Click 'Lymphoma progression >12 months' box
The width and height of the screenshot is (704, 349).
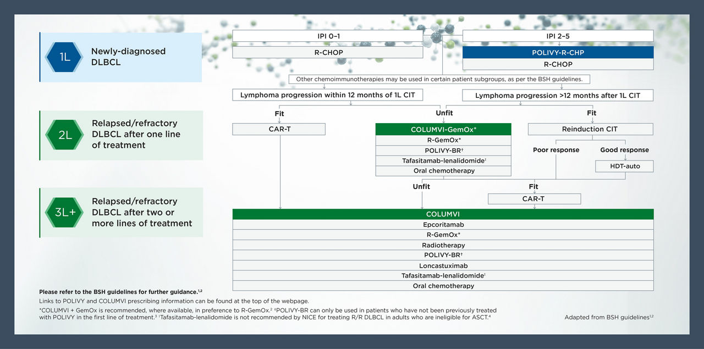click(558, 95)
